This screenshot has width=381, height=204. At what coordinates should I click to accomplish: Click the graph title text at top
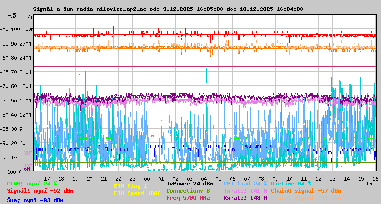click(x=168, y=9)
